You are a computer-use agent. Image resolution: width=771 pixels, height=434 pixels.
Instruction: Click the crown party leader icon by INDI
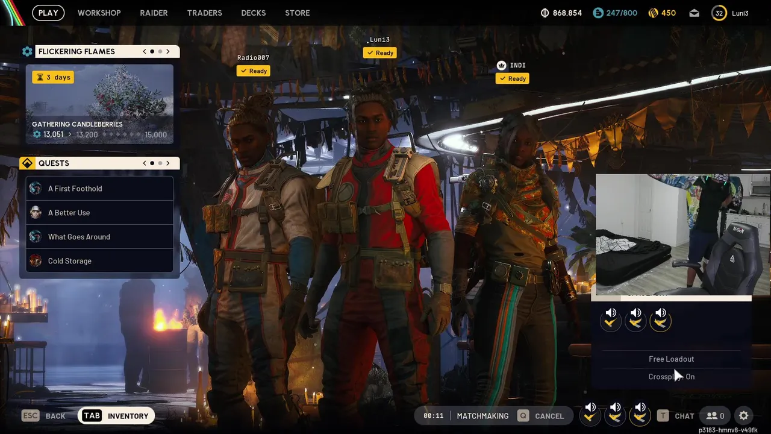tap(501, 65)
